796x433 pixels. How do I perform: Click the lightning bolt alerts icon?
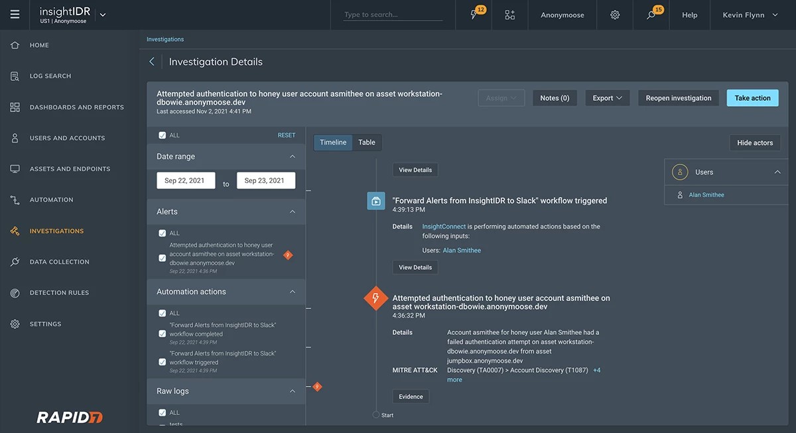(474, 15)
